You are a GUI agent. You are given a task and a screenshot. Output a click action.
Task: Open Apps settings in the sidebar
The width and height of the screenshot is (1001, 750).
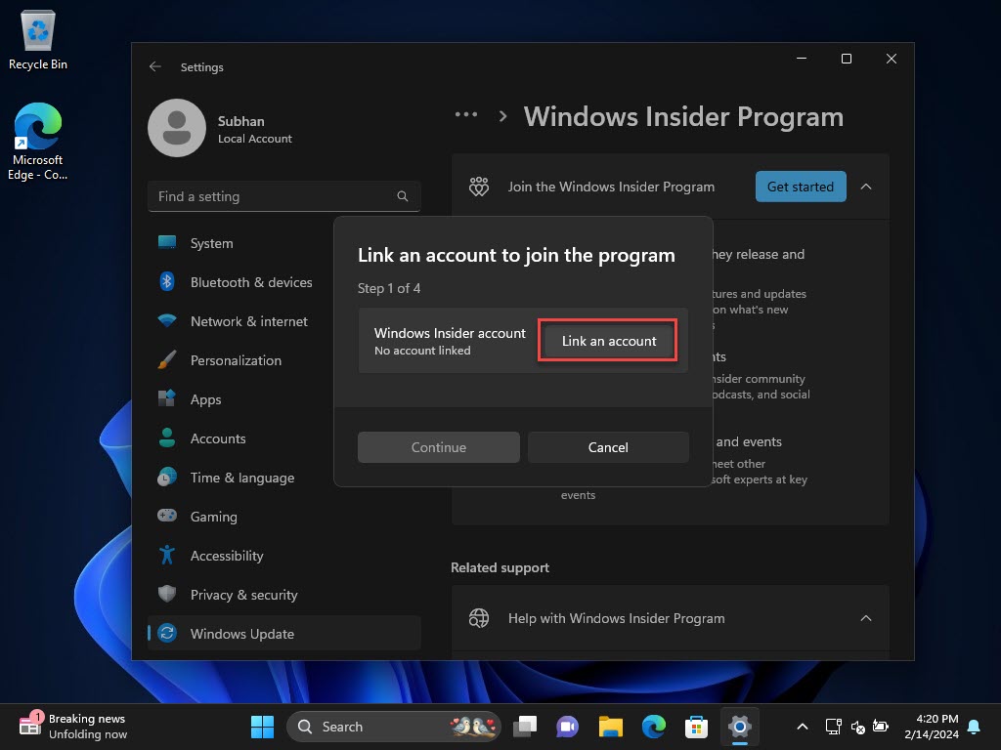point(205,399)
